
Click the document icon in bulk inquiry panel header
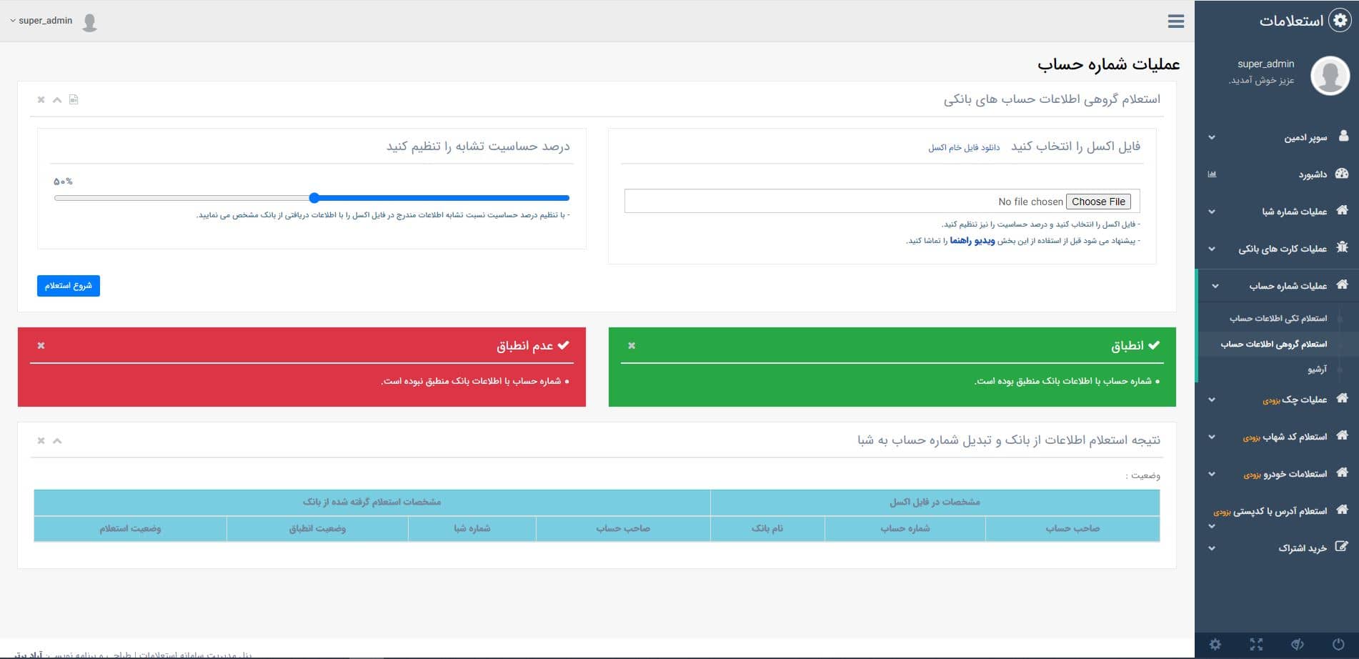coord(74,99)
